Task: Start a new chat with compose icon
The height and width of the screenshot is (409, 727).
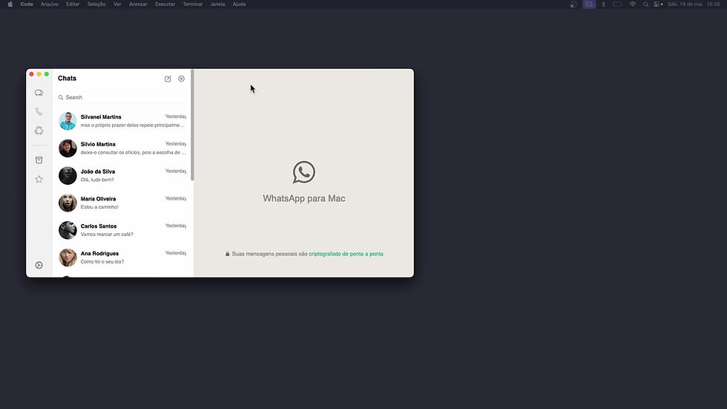Action: pos(168,79)
